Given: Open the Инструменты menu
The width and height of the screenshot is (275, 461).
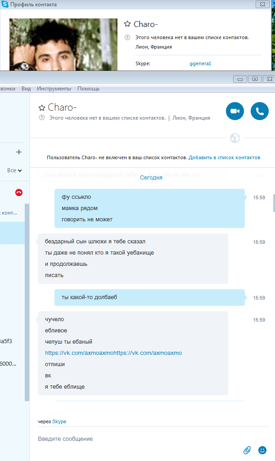Looking at the screenshot, I should pyautogui.click(x=54, y=89).
